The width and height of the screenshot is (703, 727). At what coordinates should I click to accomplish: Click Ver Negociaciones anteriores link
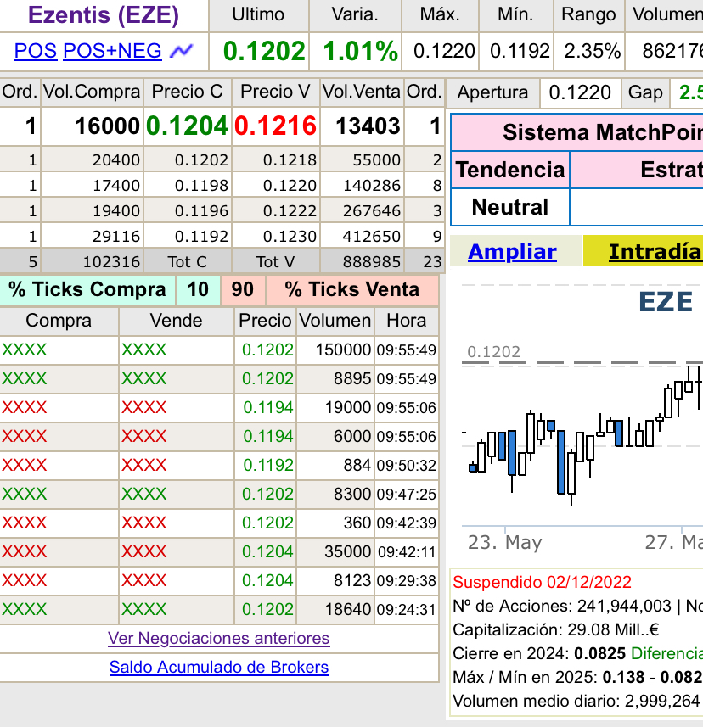click(218, 639)
